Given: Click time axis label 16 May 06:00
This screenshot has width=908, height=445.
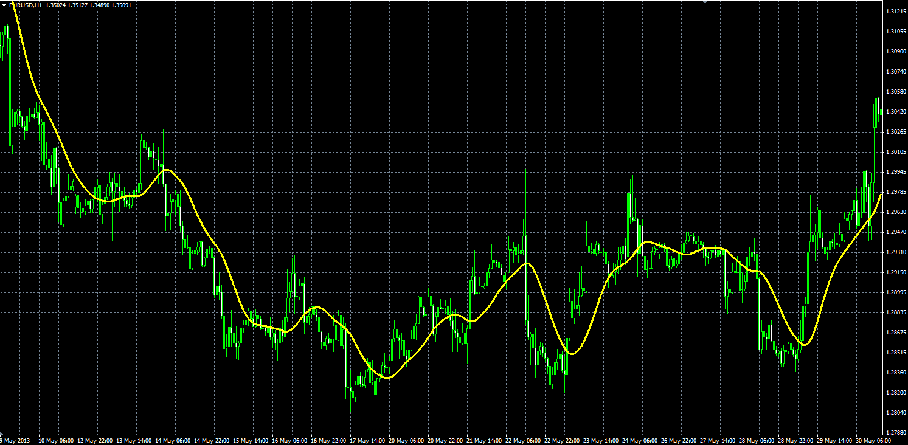Looking at the screenshot, I should 290,440.
